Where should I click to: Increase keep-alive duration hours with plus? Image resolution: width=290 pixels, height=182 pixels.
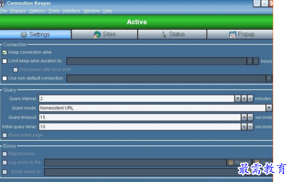pyautogui.click(x=250, y=61)
